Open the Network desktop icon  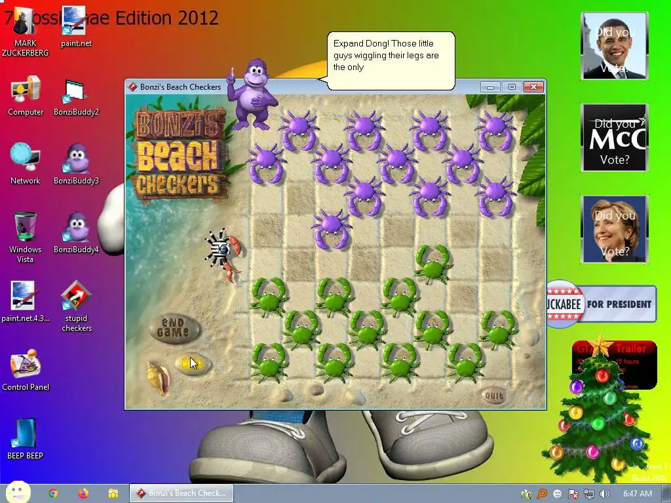(26, 164)
